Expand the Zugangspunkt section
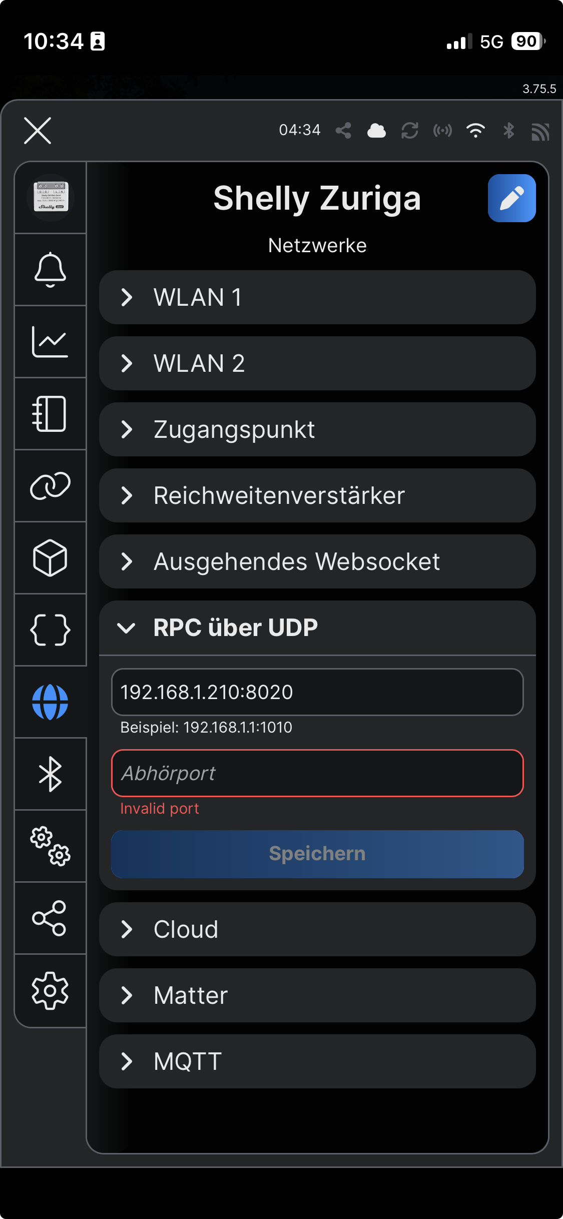The height and width of the screenshot is (1219, 563). coord(317,429)
